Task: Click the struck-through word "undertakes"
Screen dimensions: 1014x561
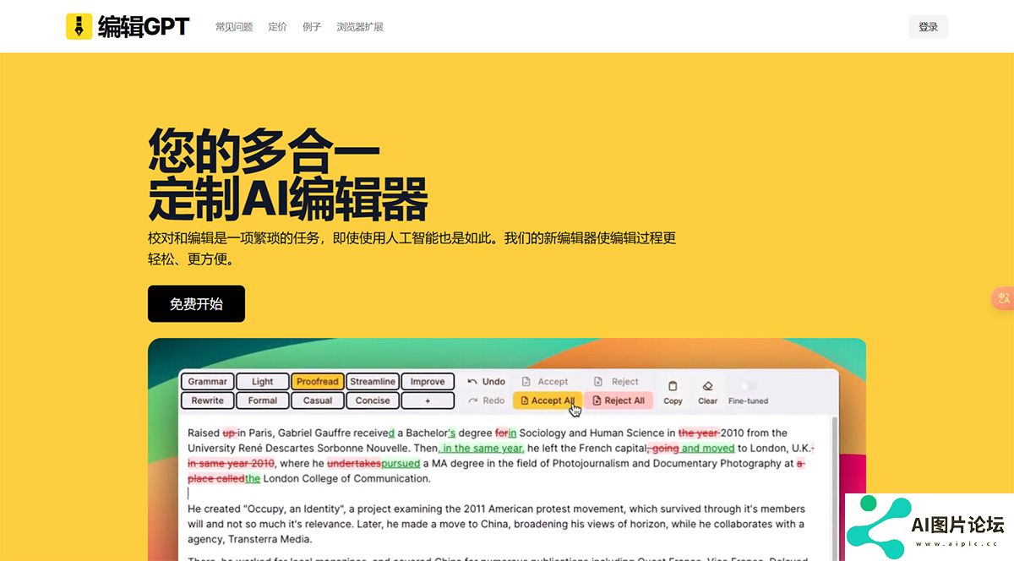Action: pyautogui.click(x=353, y=463)
